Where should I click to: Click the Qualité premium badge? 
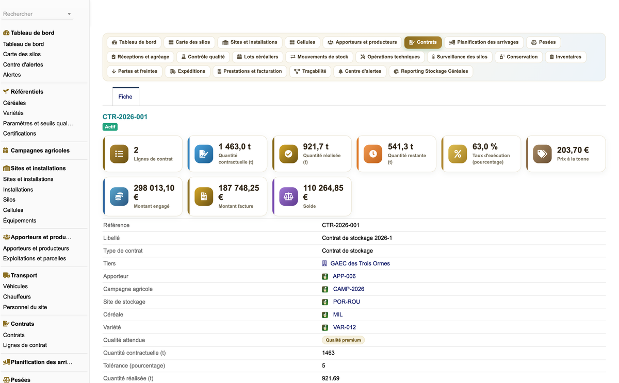[343, 340]
